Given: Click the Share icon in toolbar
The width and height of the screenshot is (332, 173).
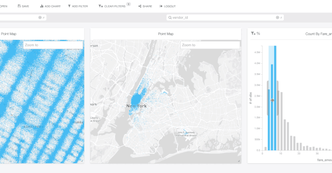Looking at the screenshot, I should click(140, 6).
